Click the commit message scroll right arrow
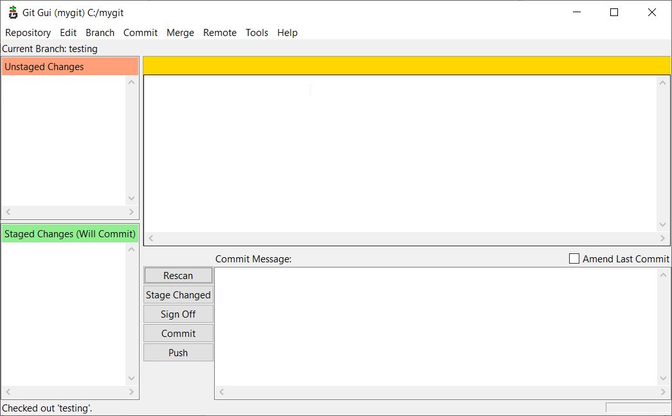This screenshot has width=672, height=416. [x=663, y=392]
